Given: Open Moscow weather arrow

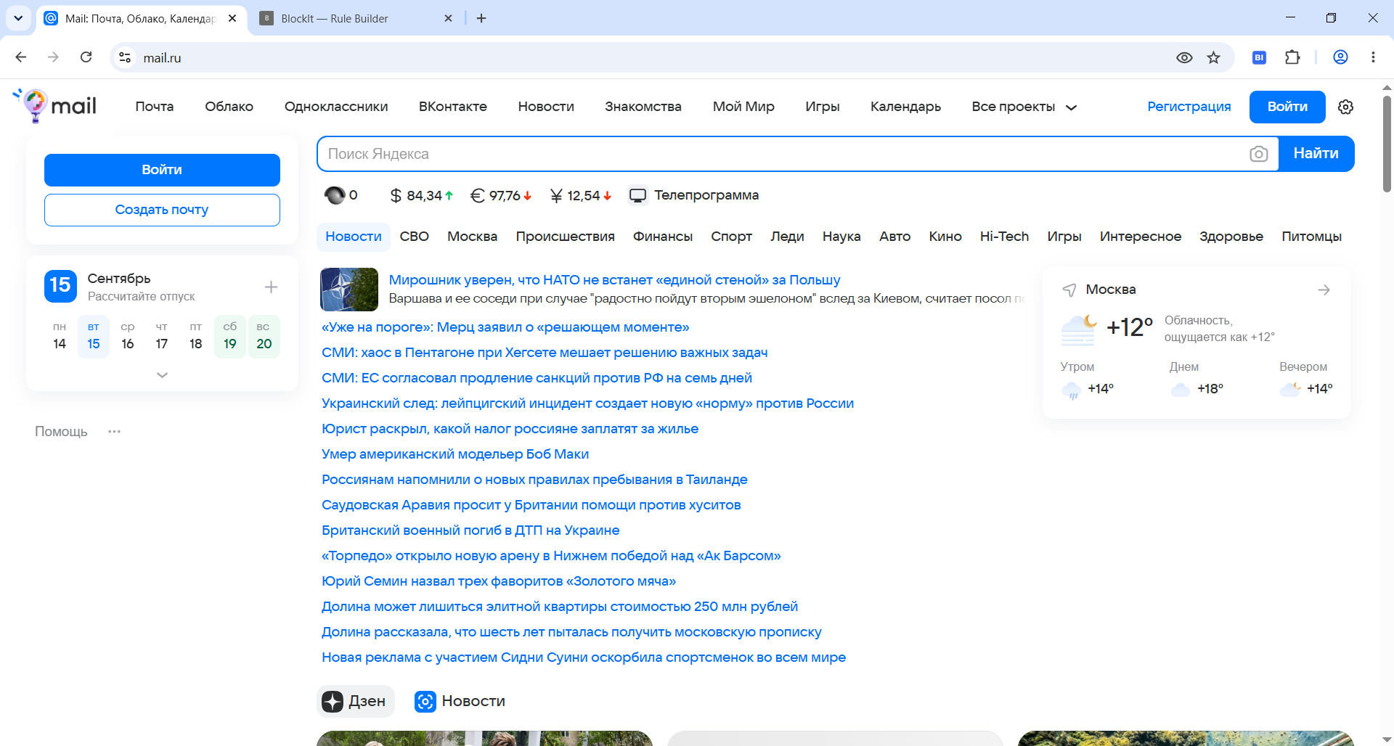Looking at the screenshot, I should [1324, 290].
